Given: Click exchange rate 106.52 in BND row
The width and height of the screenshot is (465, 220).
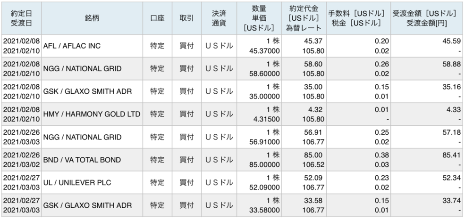Looking at the screenshot, I should pyautogui.click(x=313, y=165).
